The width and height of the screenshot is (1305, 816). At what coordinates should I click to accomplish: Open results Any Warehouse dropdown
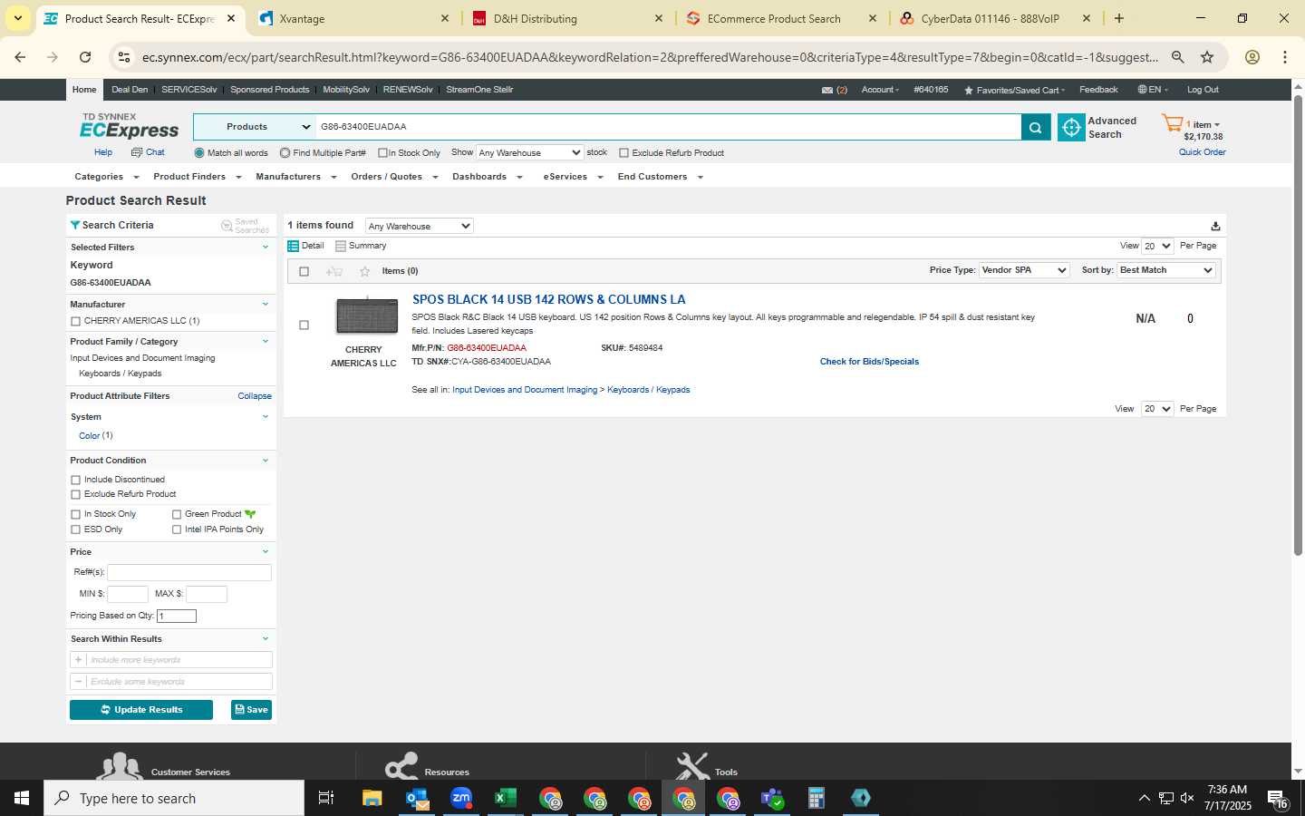click(x=419, y=226)
